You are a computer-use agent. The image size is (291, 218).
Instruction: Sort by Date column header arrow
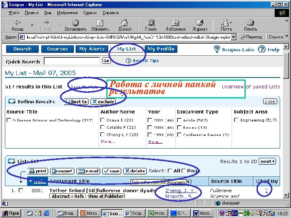point(30,181)
